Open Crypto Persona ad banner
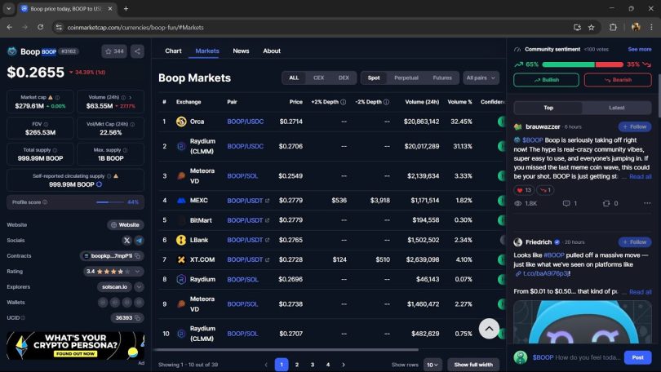The width and height of the screenshot is (661, 372). (75, 345)
